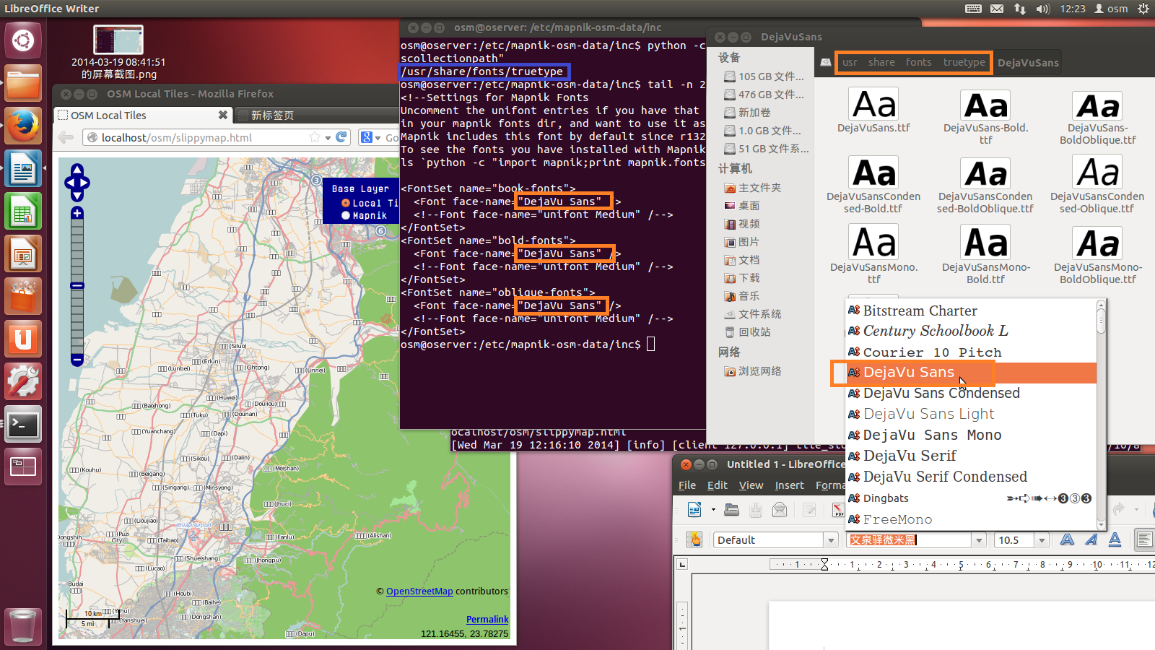Toggle the Bold text icon

(x=1067, y=539)
